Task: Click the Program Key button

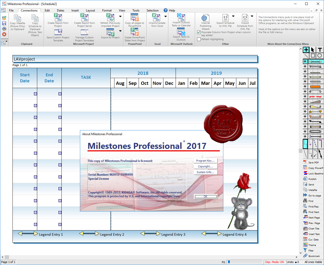Action: (x=206, y=161)
